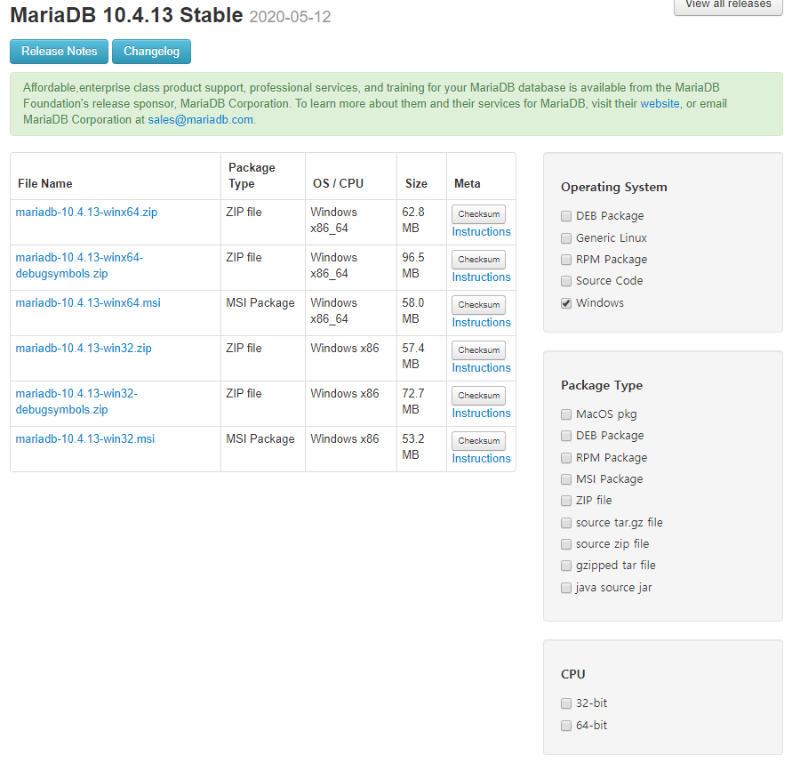The height and width of the screenshot is (771, 792).
Task: Click the sales@mariadb.com email link
Action: click(201, 120)
